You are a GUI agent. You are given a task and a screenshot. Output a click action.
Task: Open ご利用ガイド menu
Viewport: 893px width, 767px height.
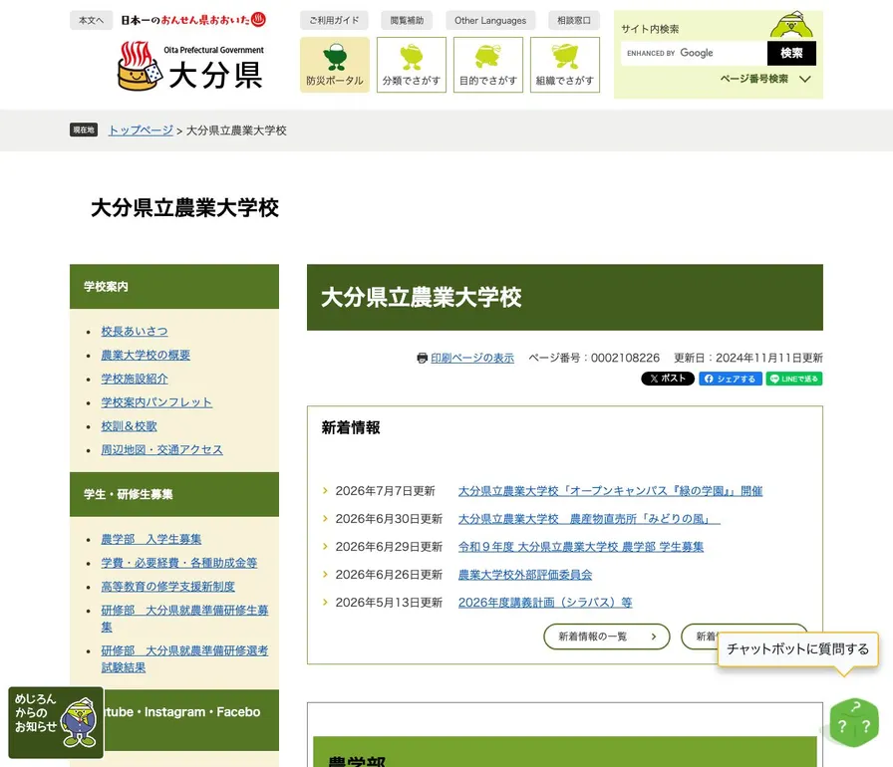tap(334, 20)
